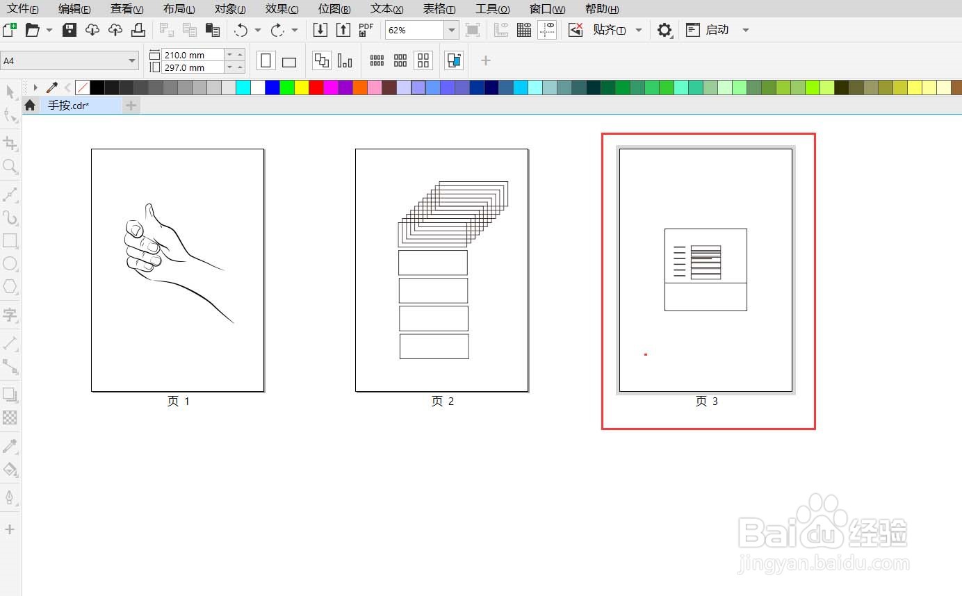The height and width of the screenshot is (596, 962).
Task: Select the smallest page thumbnail size icon
Action: [x=377, y=60]
